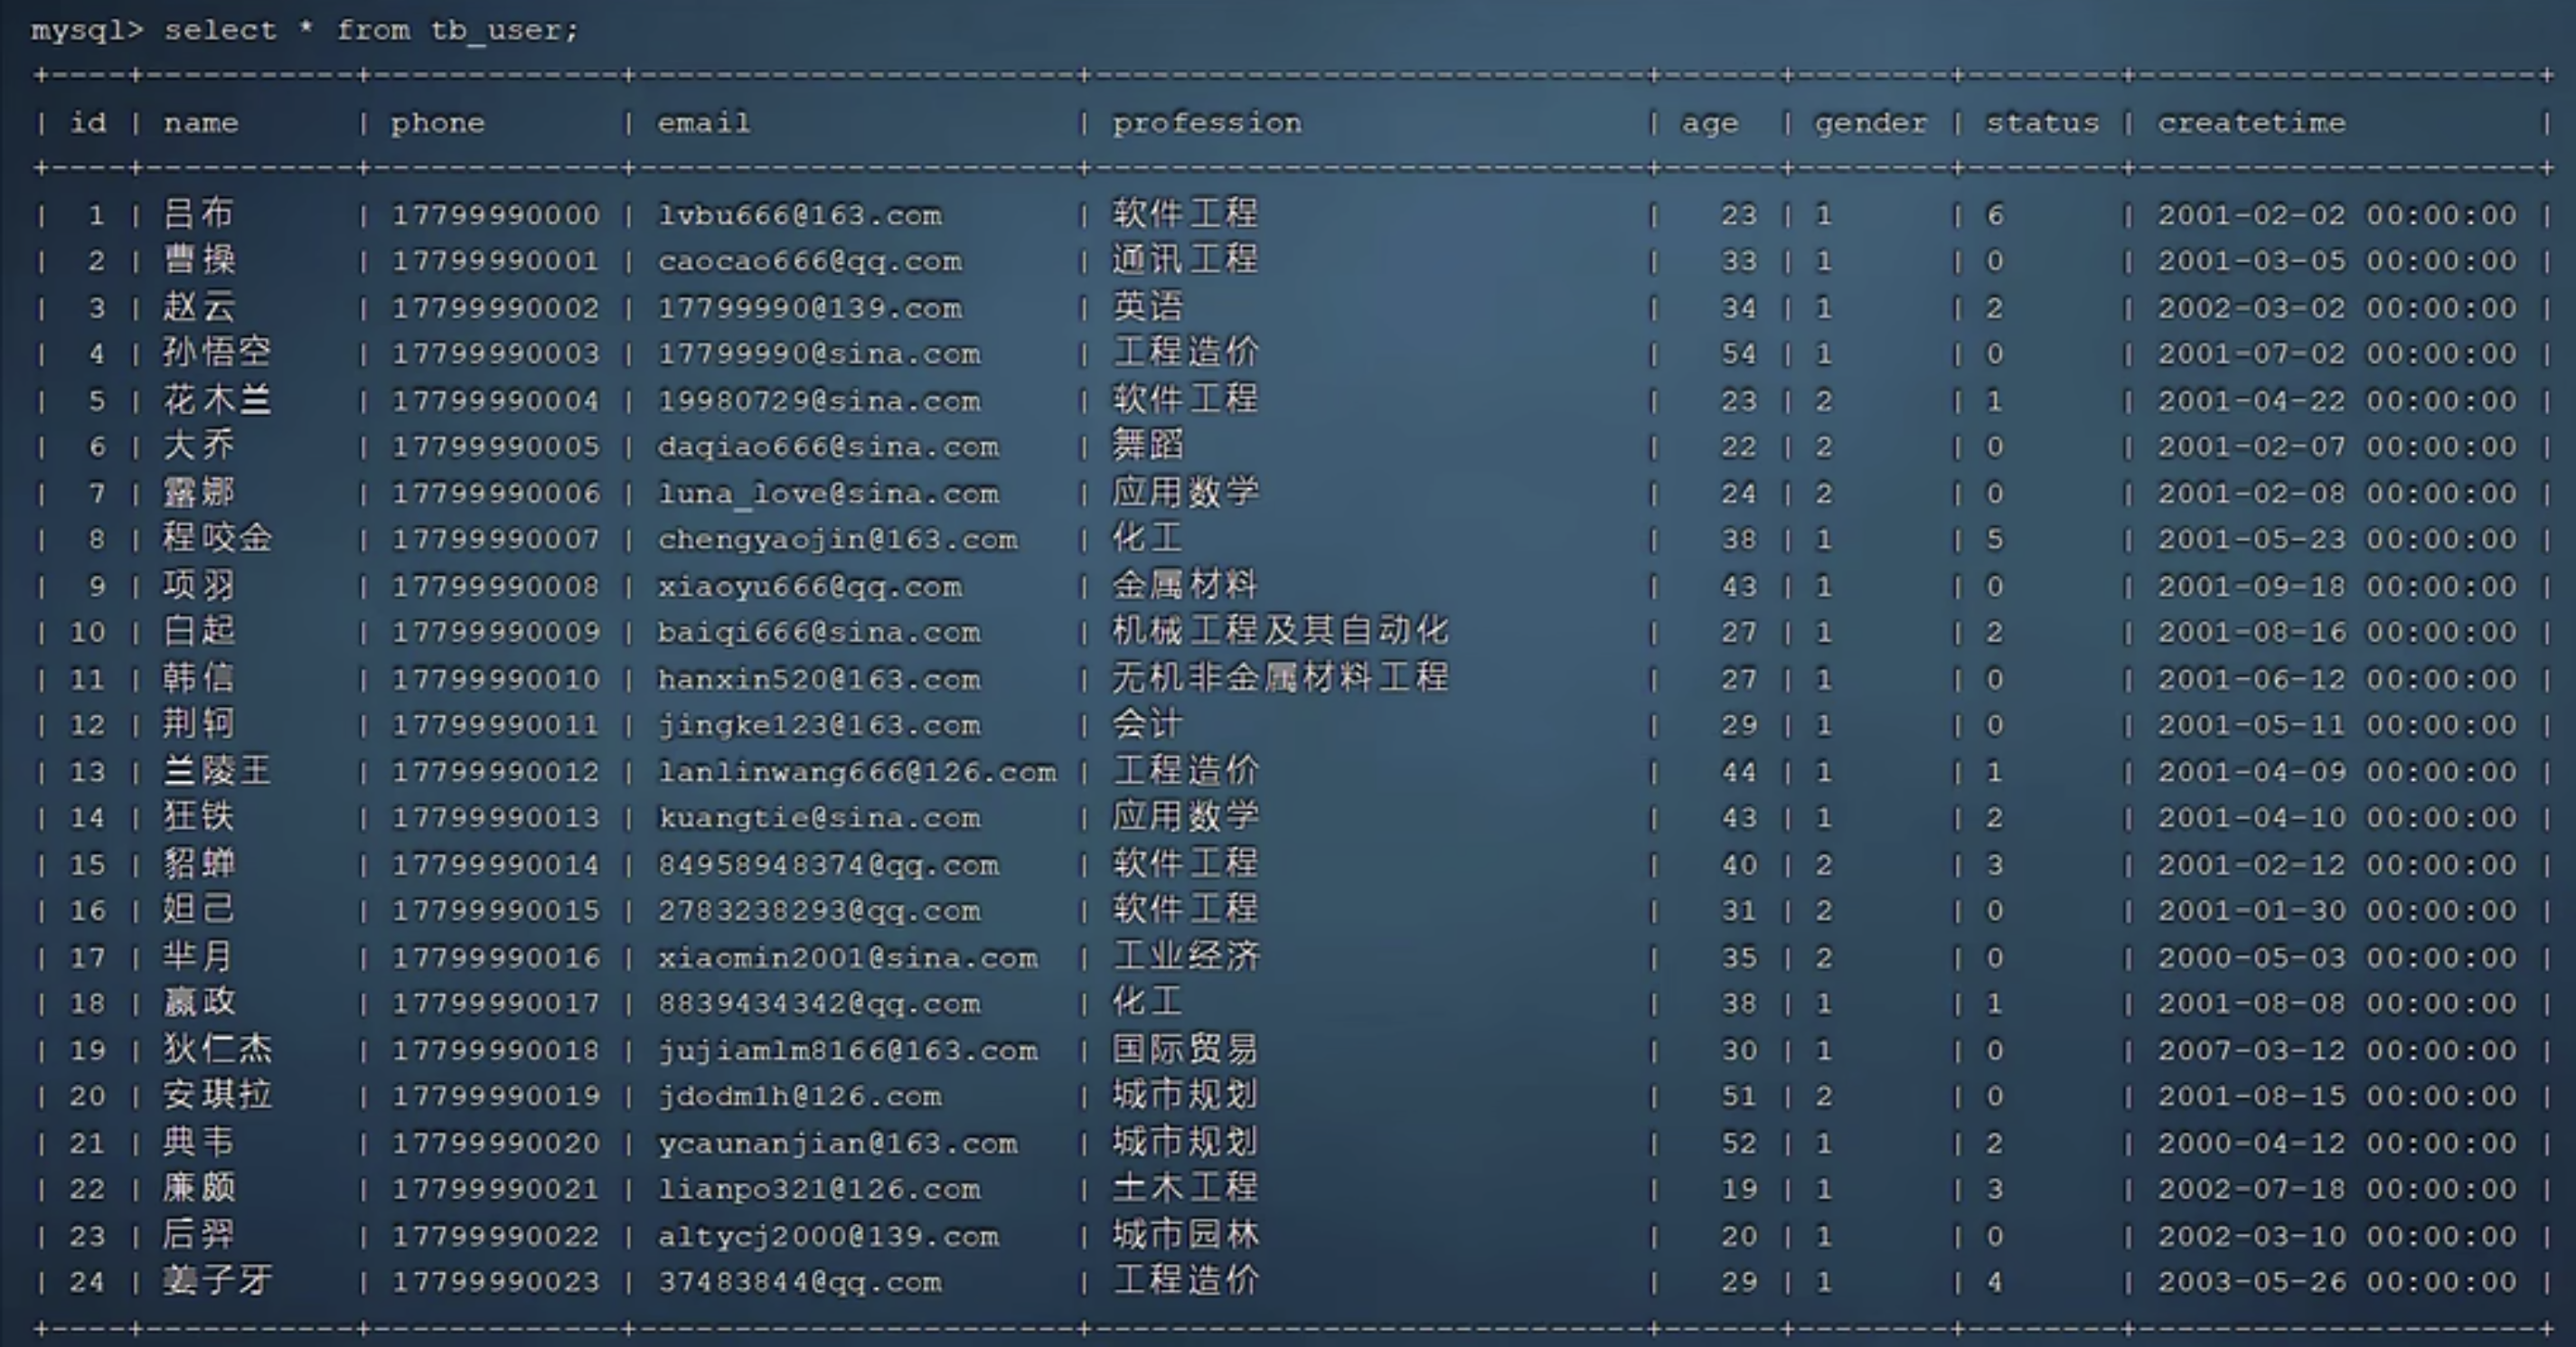Click the email chengyaojin@163.com
This screenshot has height=1347, width=2576.
tap(837, 540)
